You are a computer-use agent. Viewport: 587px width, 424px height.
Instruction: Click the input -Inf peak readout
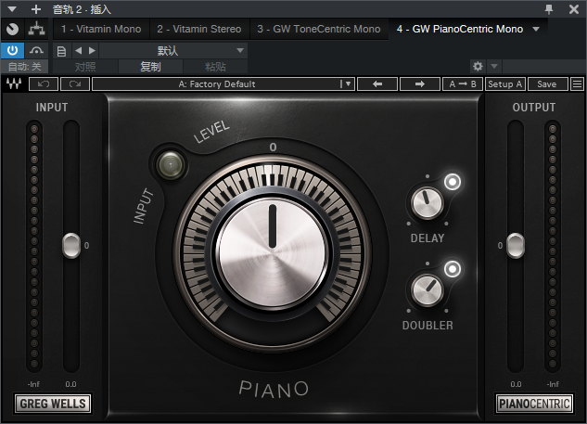[x=33, y=384]
